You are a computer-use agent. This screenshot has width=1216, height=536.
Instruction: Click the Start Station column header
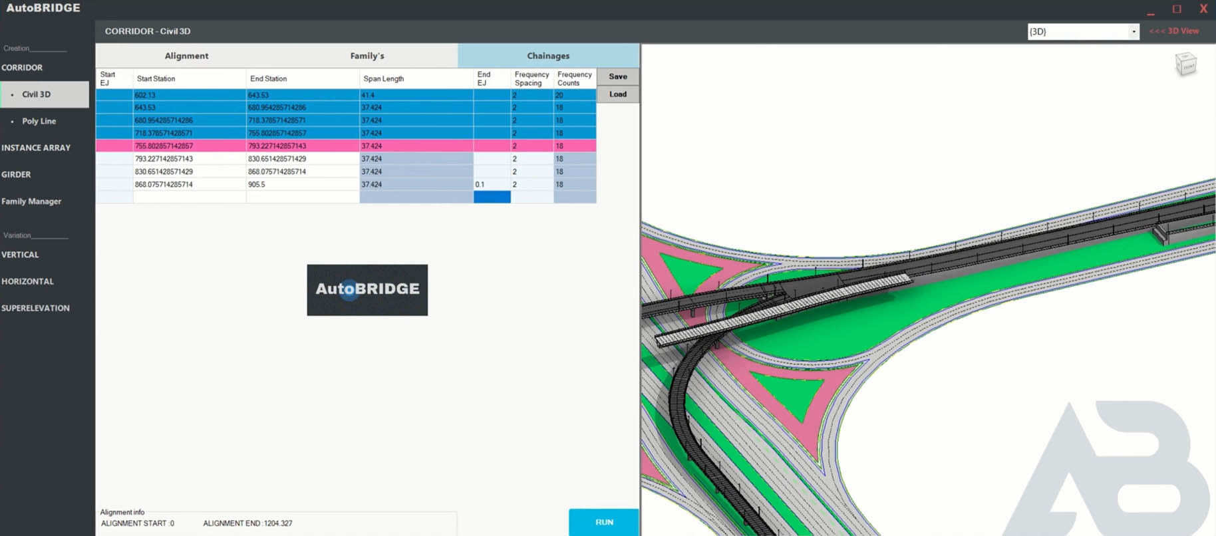[x=190, y=78]
